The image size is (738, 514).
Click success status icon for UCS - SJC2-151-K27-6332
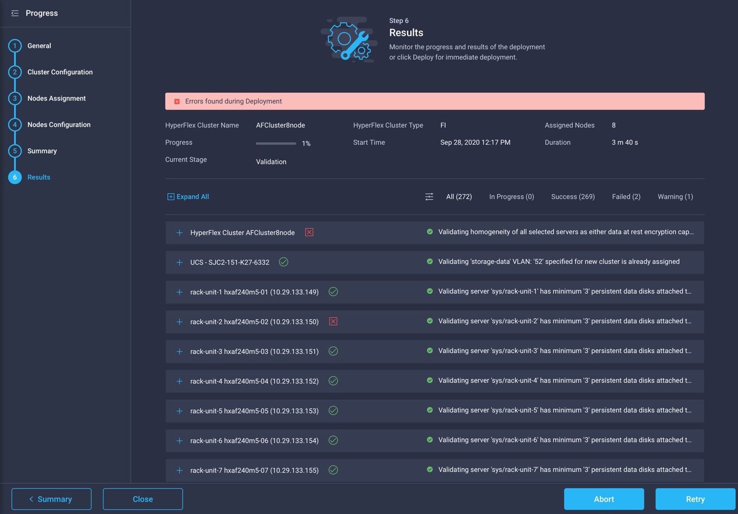click(x=283, y=262)
